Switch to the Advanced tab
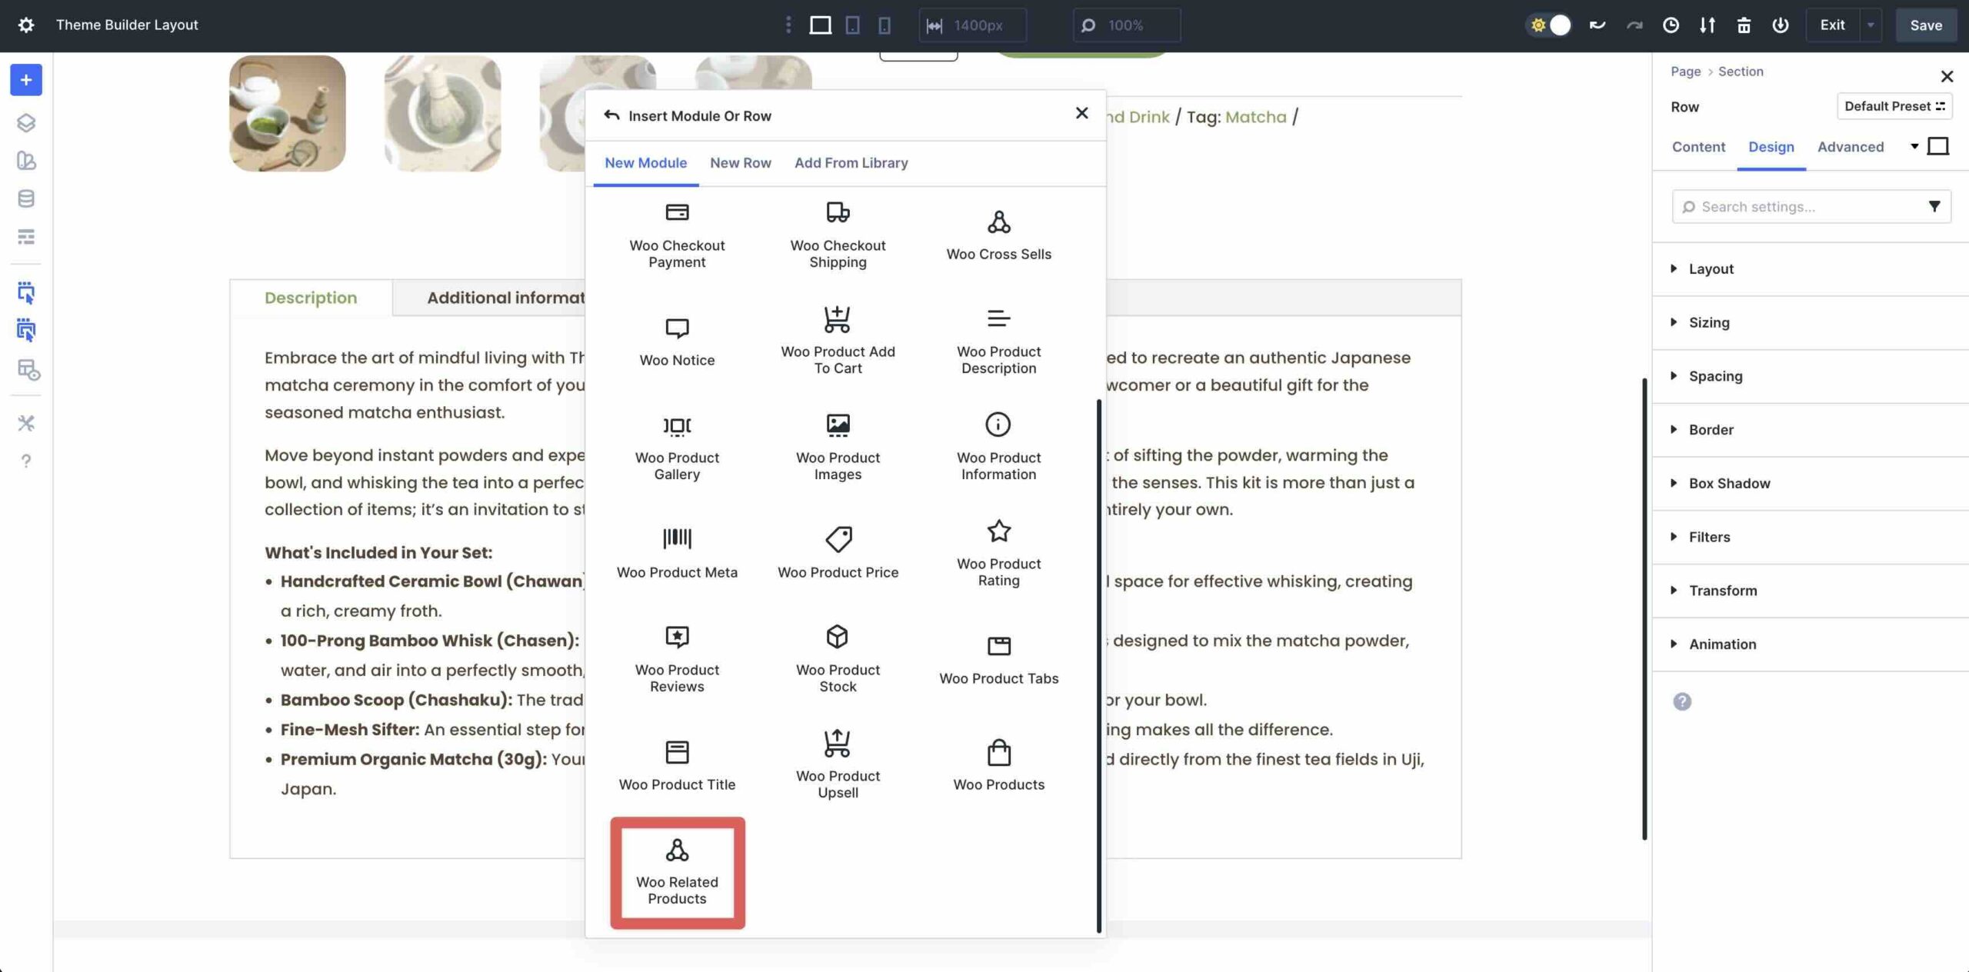Image resolution: width=1969 pixels, height=972 pixels. [1850, 147]
